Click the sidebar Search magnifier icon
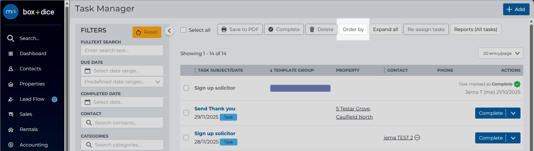Screen dimensions: 534x151 11,38
